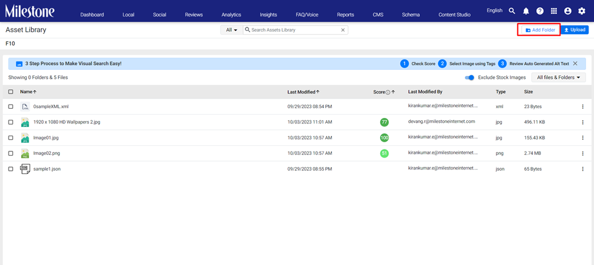Image resolution: width=594 pixels, height=265 pixels.
Task: Open the Reports menu
Action: point(345,15)
